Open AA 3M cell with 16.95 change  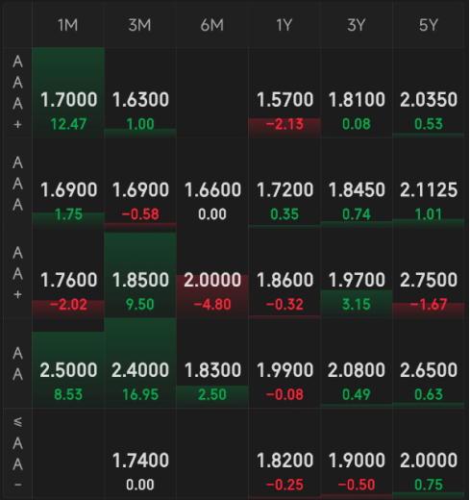point(140,363)
